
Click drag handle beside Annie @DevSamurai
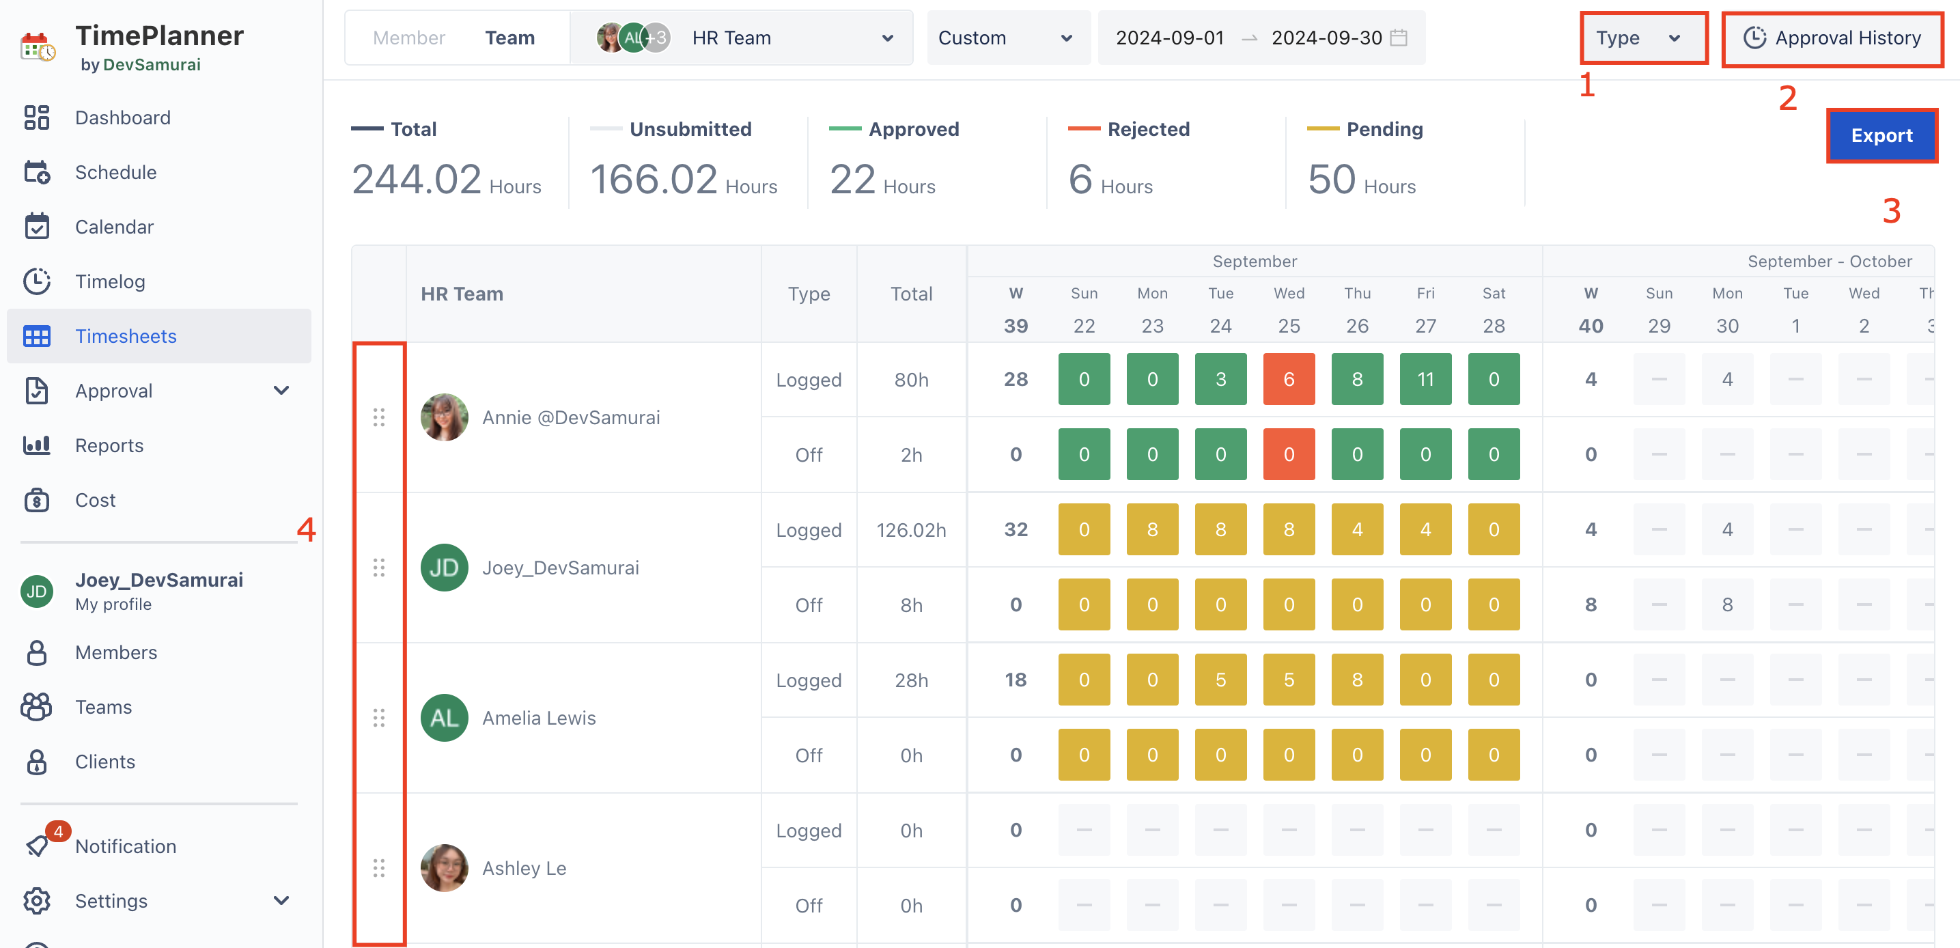379,417
